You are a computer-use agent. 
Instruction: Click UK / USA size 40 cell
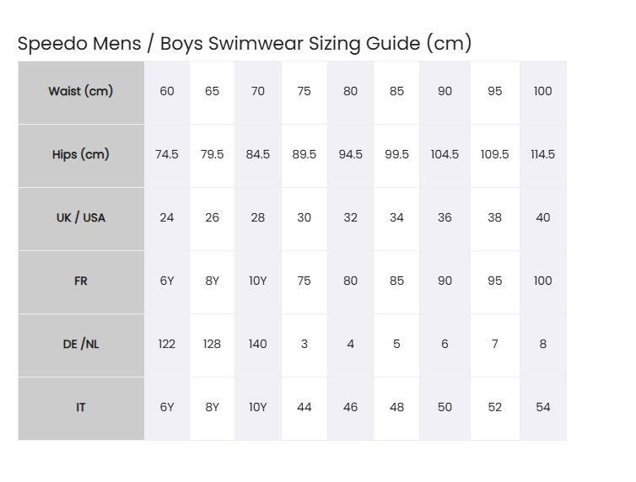point(542,217)
